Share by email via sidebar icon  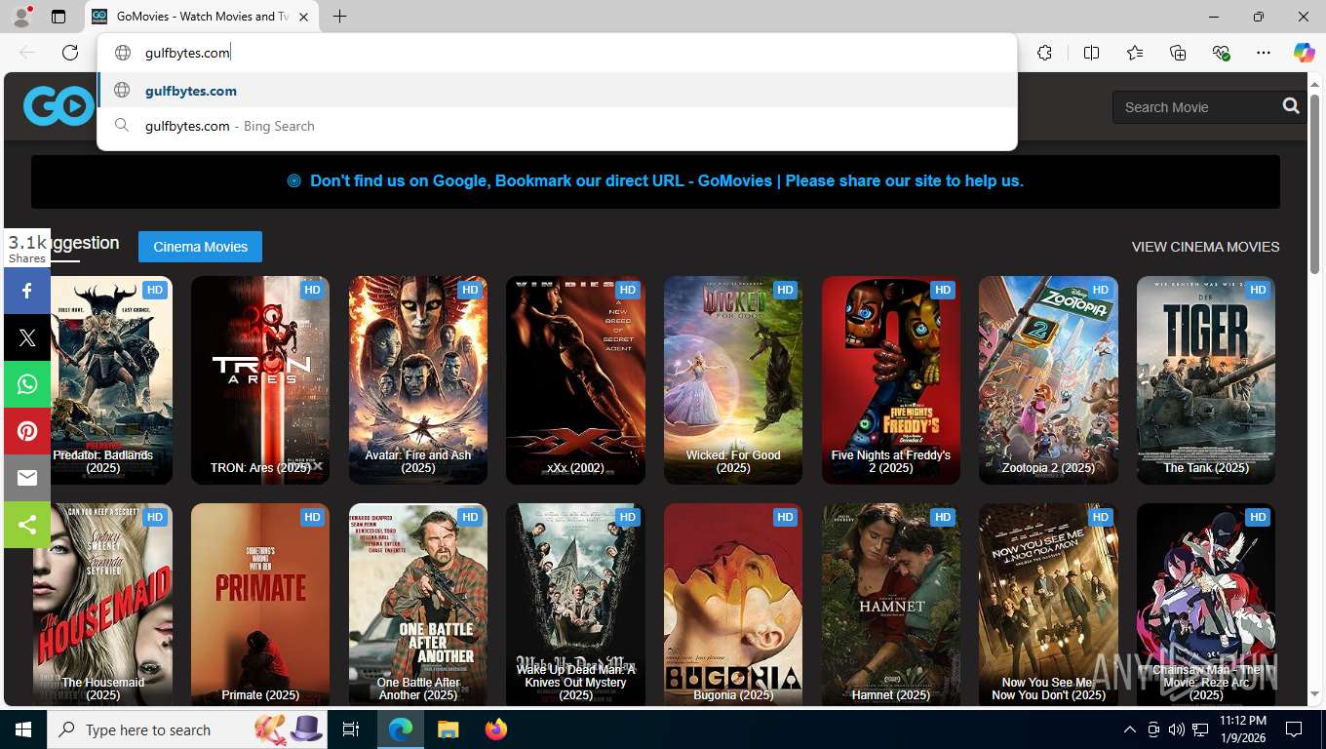[27, 478]
